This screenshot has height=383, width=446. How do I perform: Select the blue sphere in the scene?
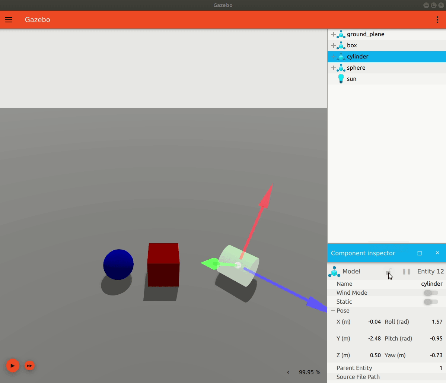118,265
